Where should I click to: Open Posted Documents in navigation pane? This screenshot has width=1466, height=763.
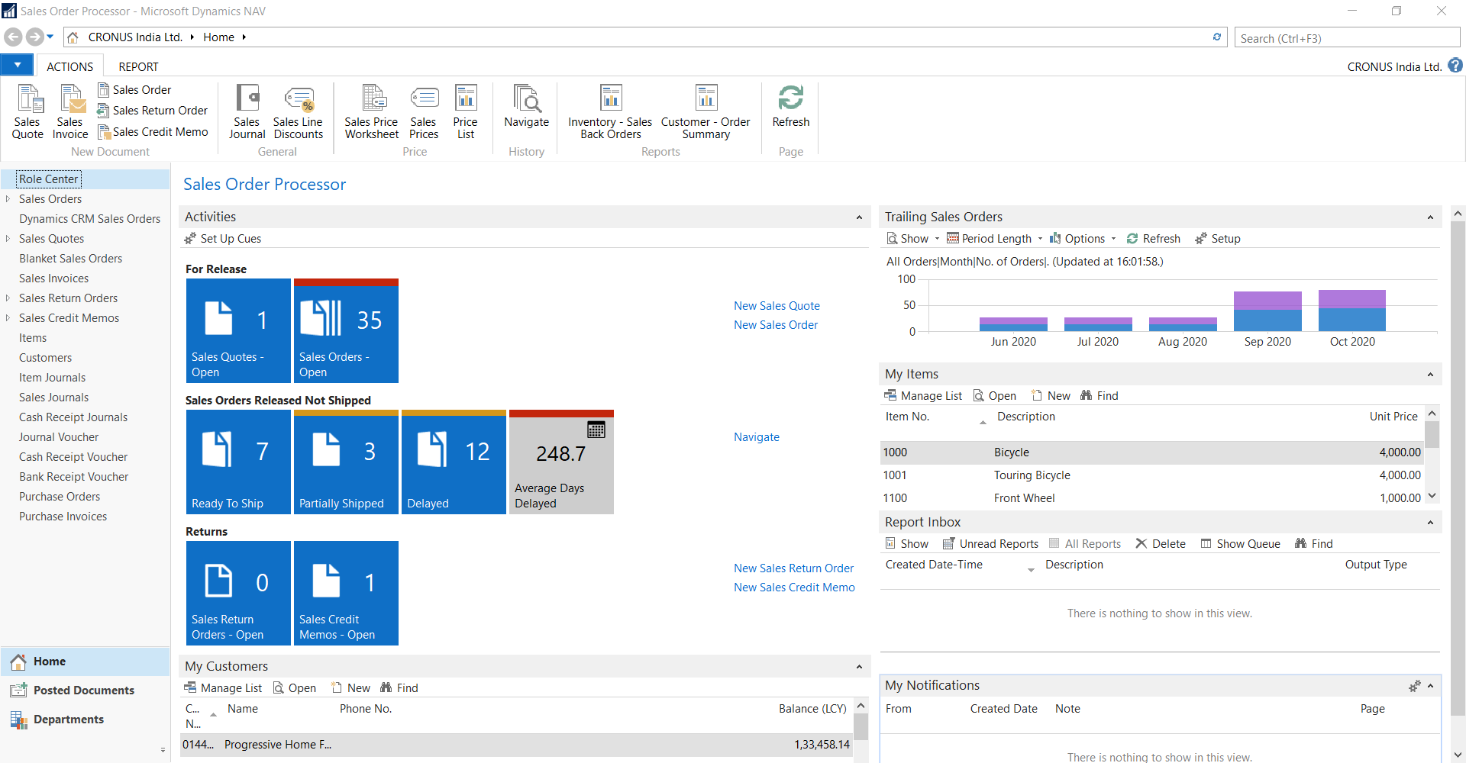pos(85,691)
